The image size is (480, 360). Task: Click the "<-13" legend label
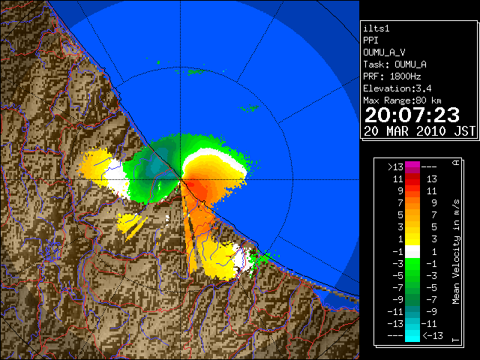pos(433,335)
